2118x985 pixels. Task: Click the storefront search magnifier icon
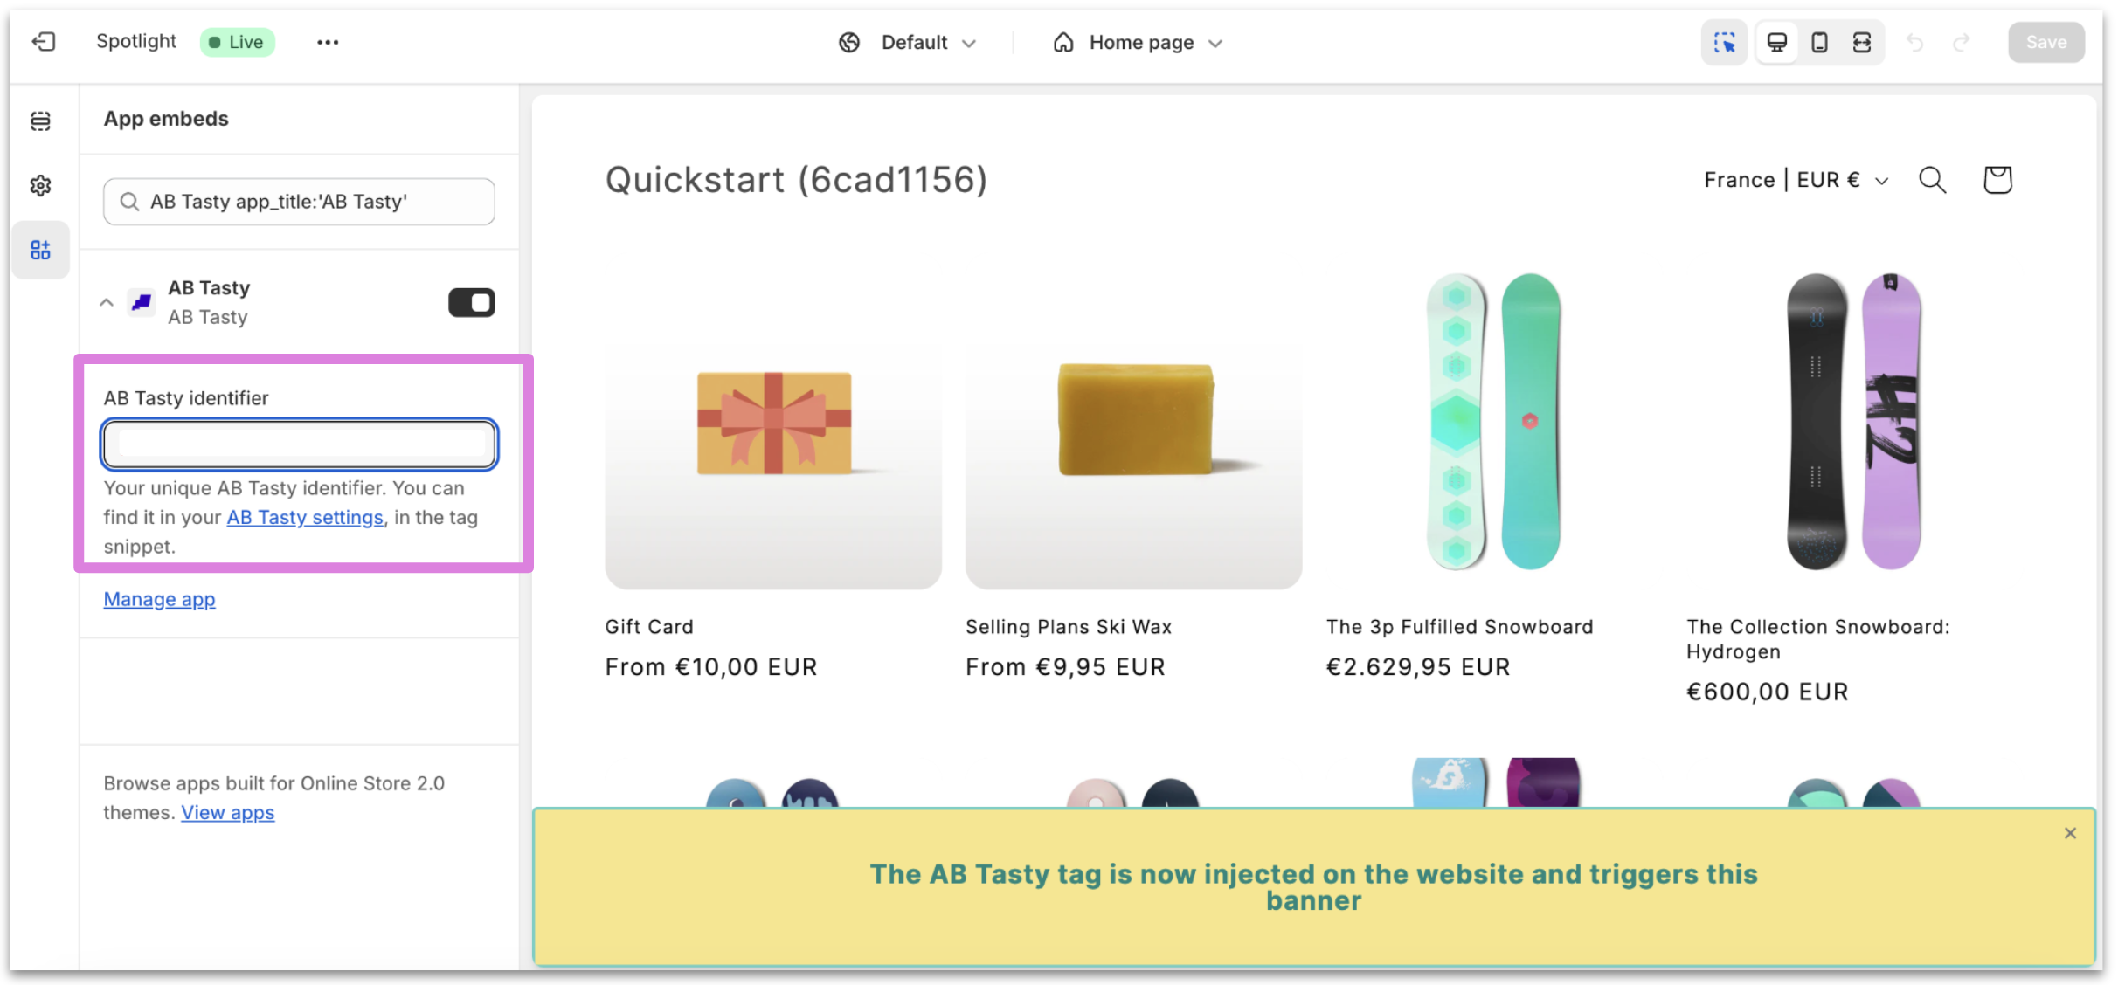coord(1932,180)
